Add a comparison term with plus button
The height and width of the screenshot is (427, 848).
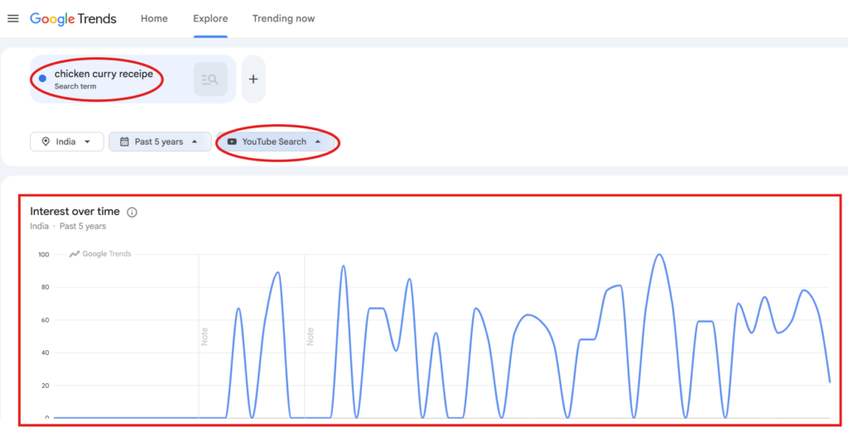[x=253, y=79]
